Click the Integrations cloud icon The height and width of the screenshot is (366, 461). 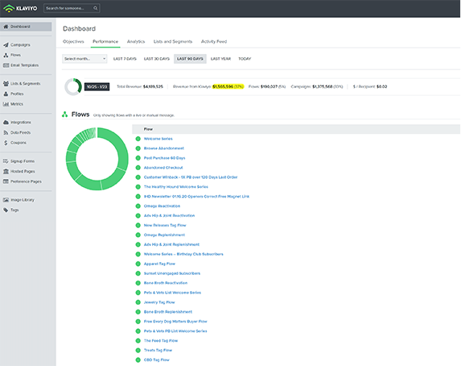[x=6, y=123]
